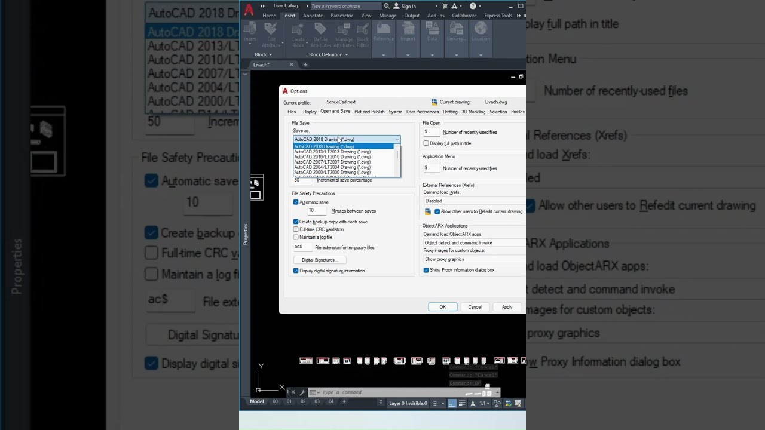Collapse the Save as format dropdown
This screenshot has height=430, width=765.
pos(397,139)
